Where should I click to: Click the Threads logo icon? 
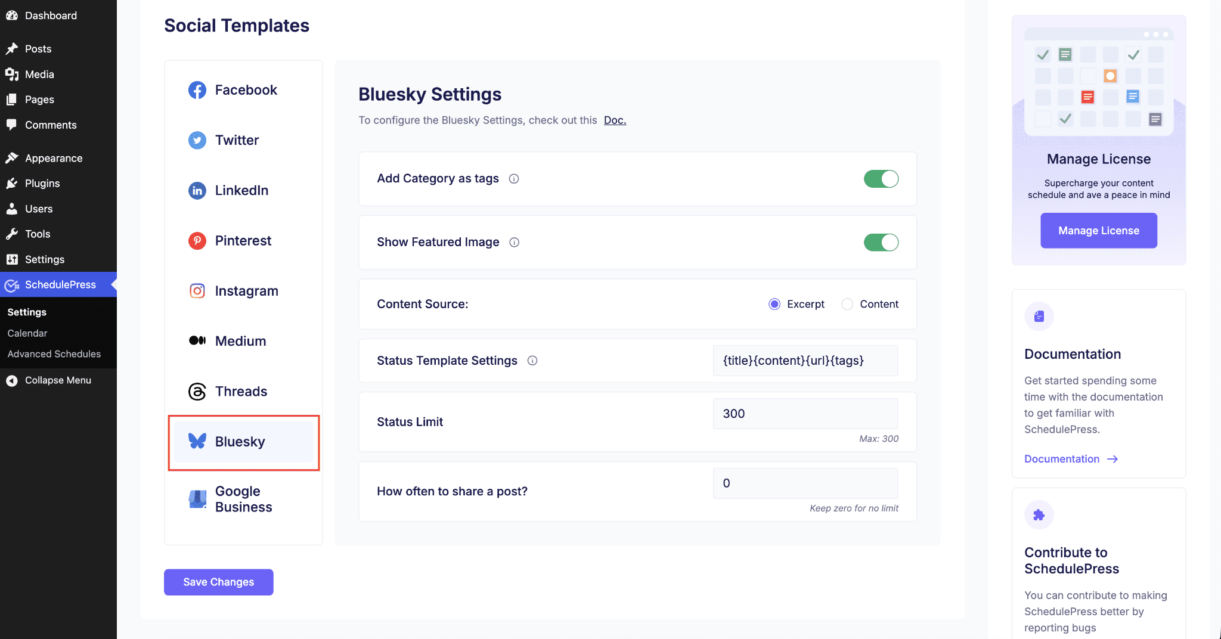click(x=197, y=392)
